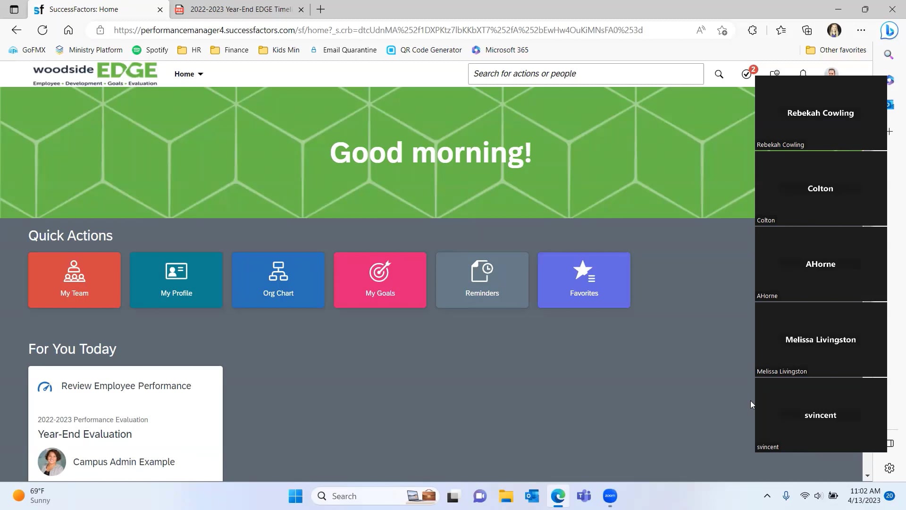
Task: Open the QR Code Generator bookmark
Action: point(424,50)
